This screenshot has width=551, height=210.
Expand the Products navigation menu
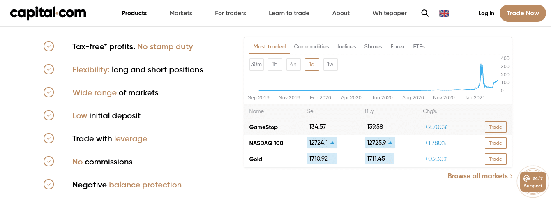(x=134, y=13)
